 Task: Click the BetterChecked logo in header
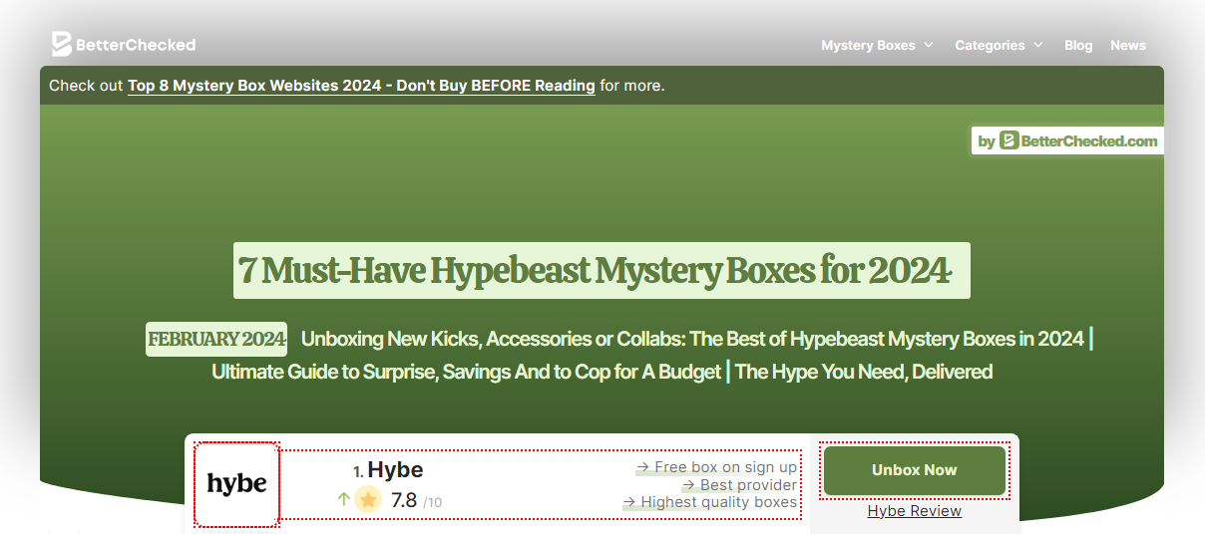124,44
